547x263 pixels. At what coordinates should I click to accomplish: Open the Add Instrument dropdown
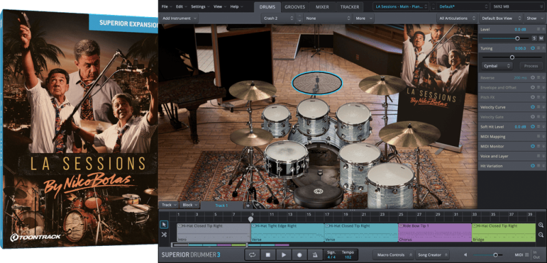pyautogui.click(x=179, y=18)
